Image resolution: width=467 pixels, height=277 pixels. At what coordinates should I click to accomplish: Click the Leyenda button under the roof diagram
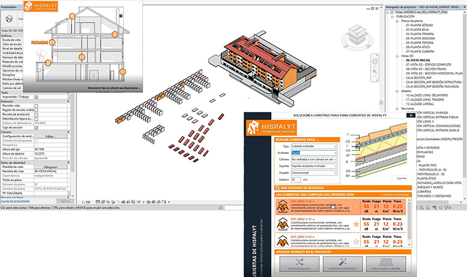401,178
